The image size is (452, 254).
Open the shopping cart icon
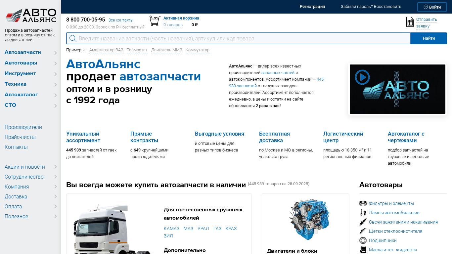(155, 21)
